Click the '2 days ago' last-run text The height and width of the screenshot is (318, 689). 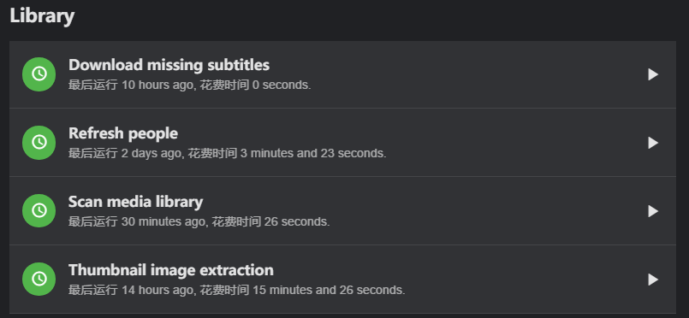pos(151,154)
